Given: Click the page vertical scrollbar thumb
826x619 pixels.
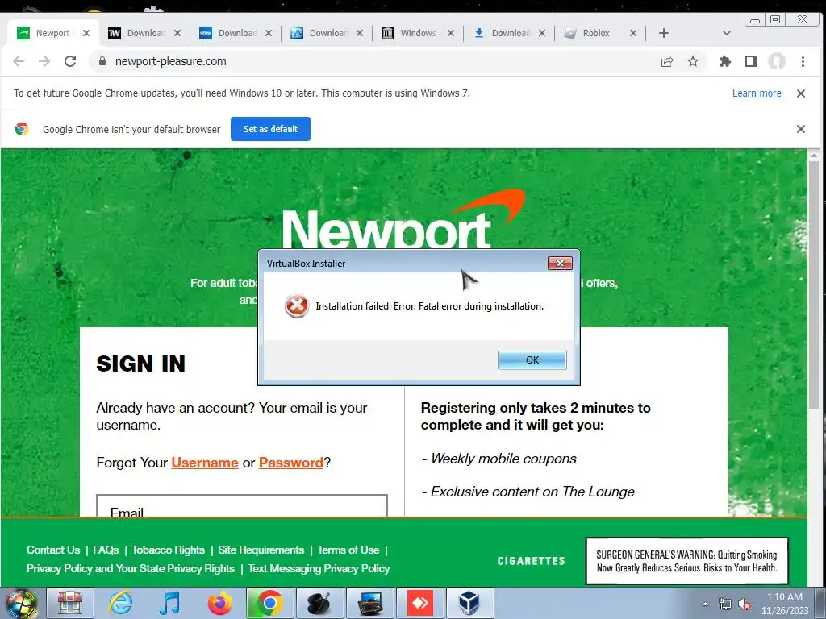Looking at the screenshot, I should [x=814, y=285].
